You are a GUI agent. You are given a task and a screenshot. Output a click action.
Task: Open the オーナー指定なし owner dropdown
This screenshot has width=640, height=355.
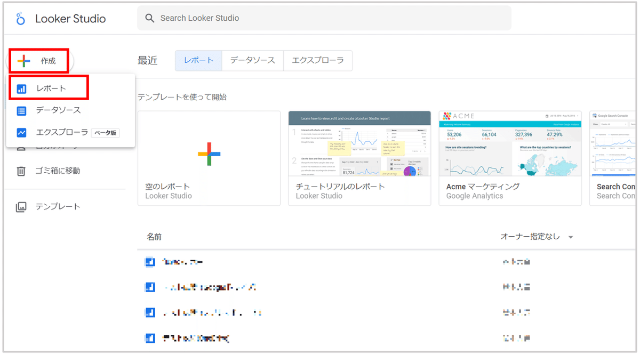pos(537,237)
